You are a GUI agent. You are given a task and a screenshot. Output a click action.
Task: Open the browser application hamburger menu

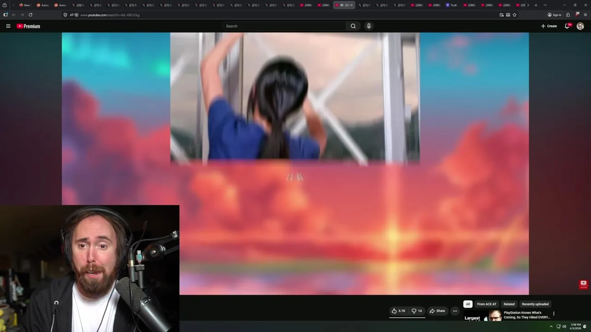tap(585, 15)
